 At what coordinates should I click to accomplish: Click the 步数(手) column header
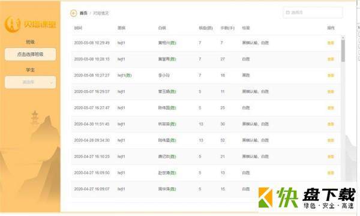pyautogui.click(x=227, y=28)
